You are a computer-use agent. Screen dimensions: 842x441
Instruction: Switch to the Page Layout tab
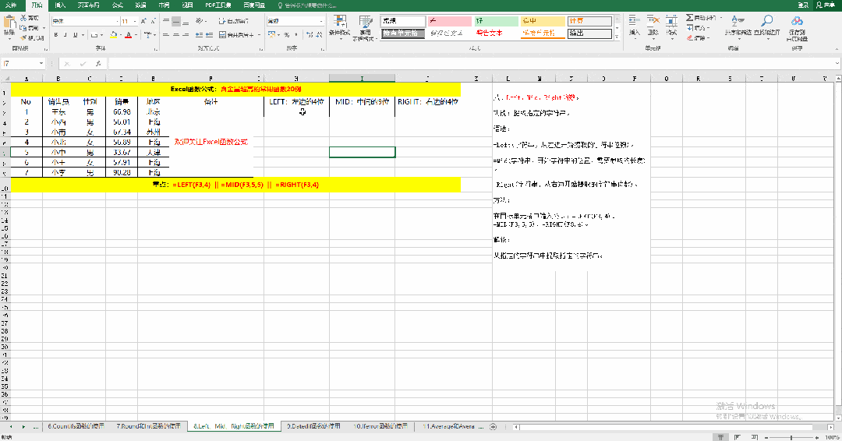coord(89,5)
